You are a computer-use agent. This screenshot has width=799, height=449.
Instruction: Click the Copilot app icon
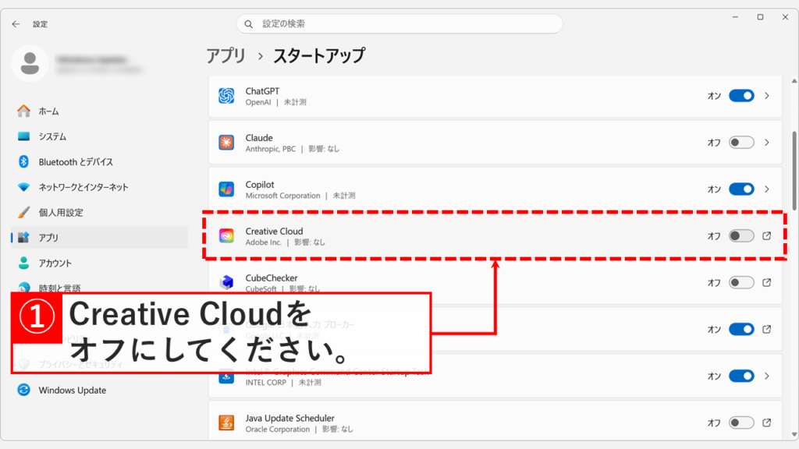(229, 189)
